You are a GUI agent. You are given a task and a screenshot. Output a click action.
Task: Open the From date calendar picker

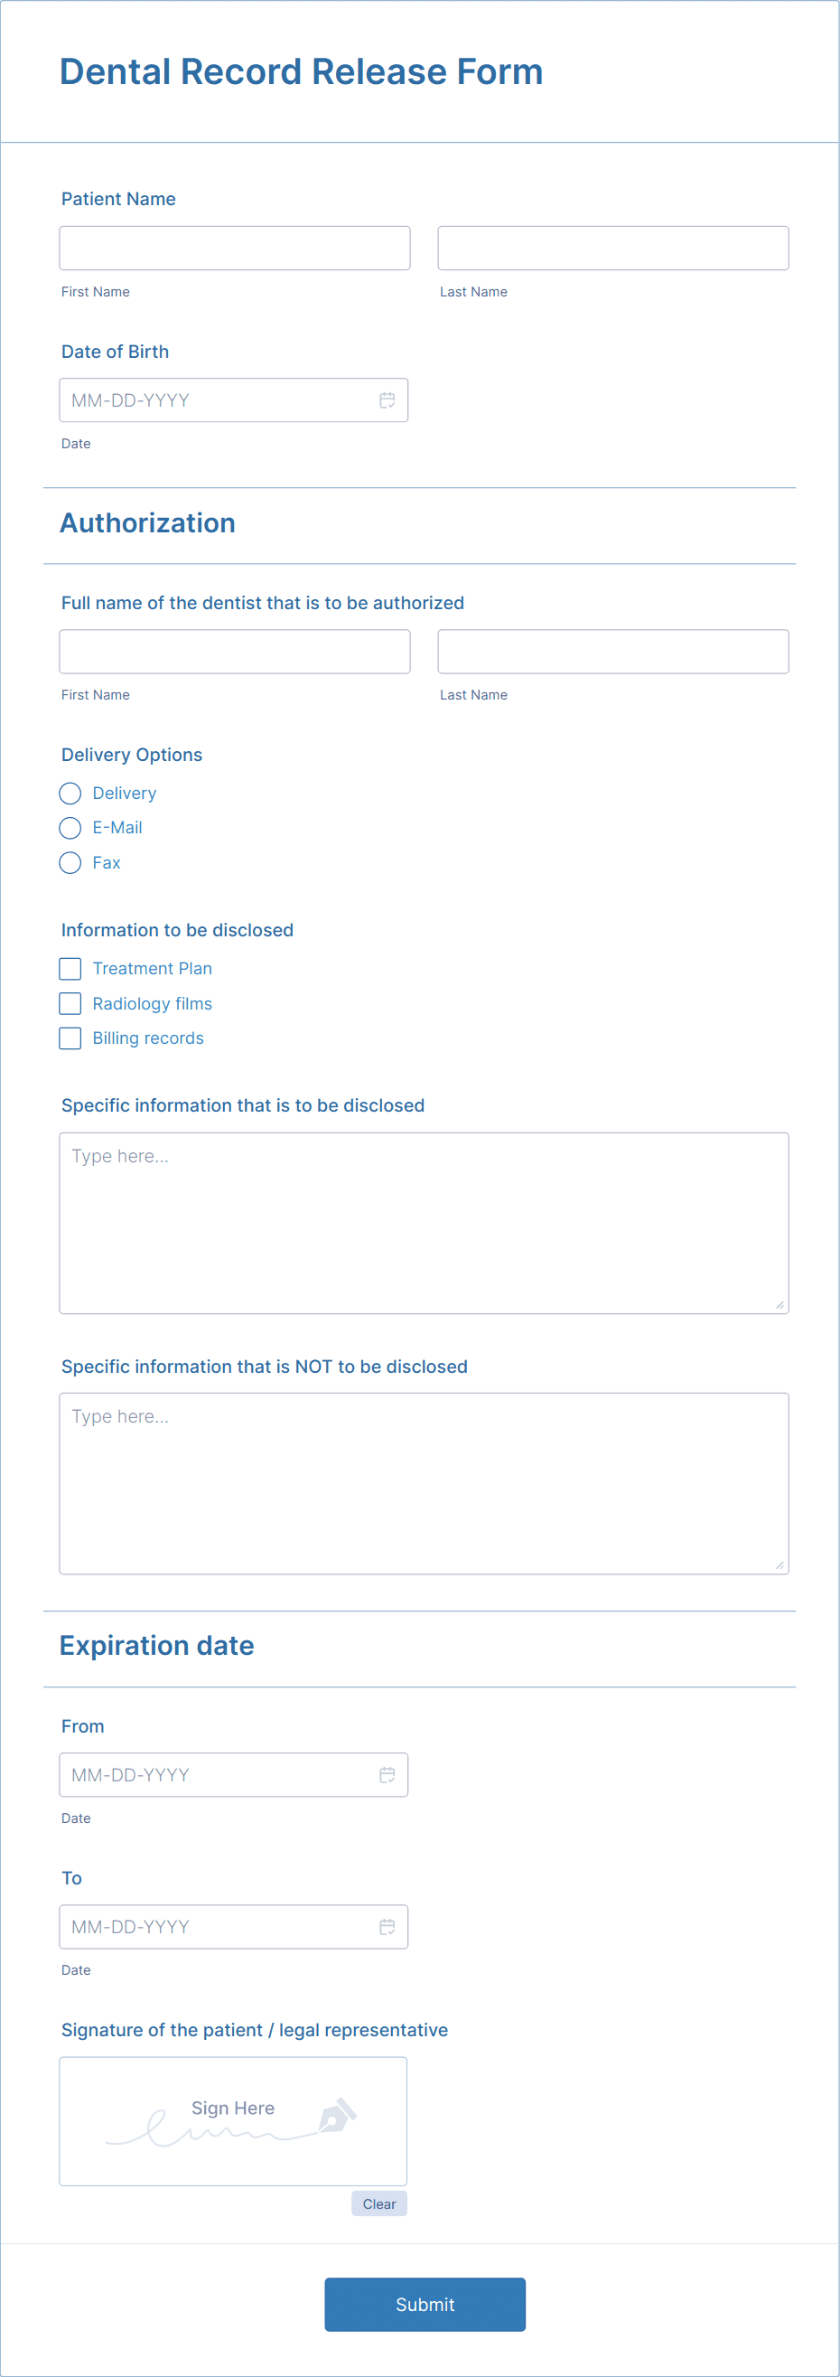[x=387, y=1774]
